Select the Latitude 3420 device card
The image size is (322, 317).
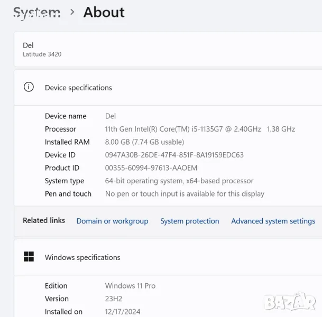click(42, 50)
